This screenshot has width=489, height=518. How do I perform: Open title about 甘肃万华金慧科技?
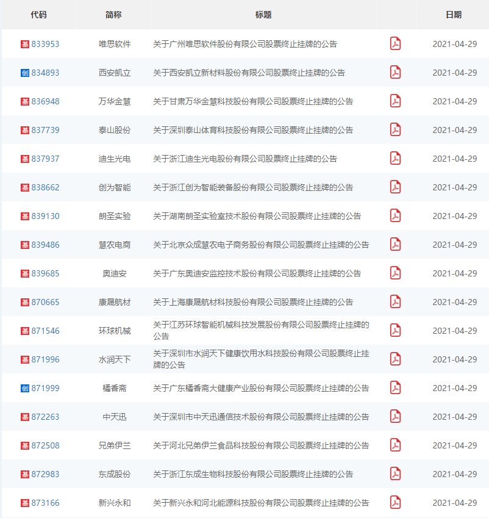tap(253, 101)
